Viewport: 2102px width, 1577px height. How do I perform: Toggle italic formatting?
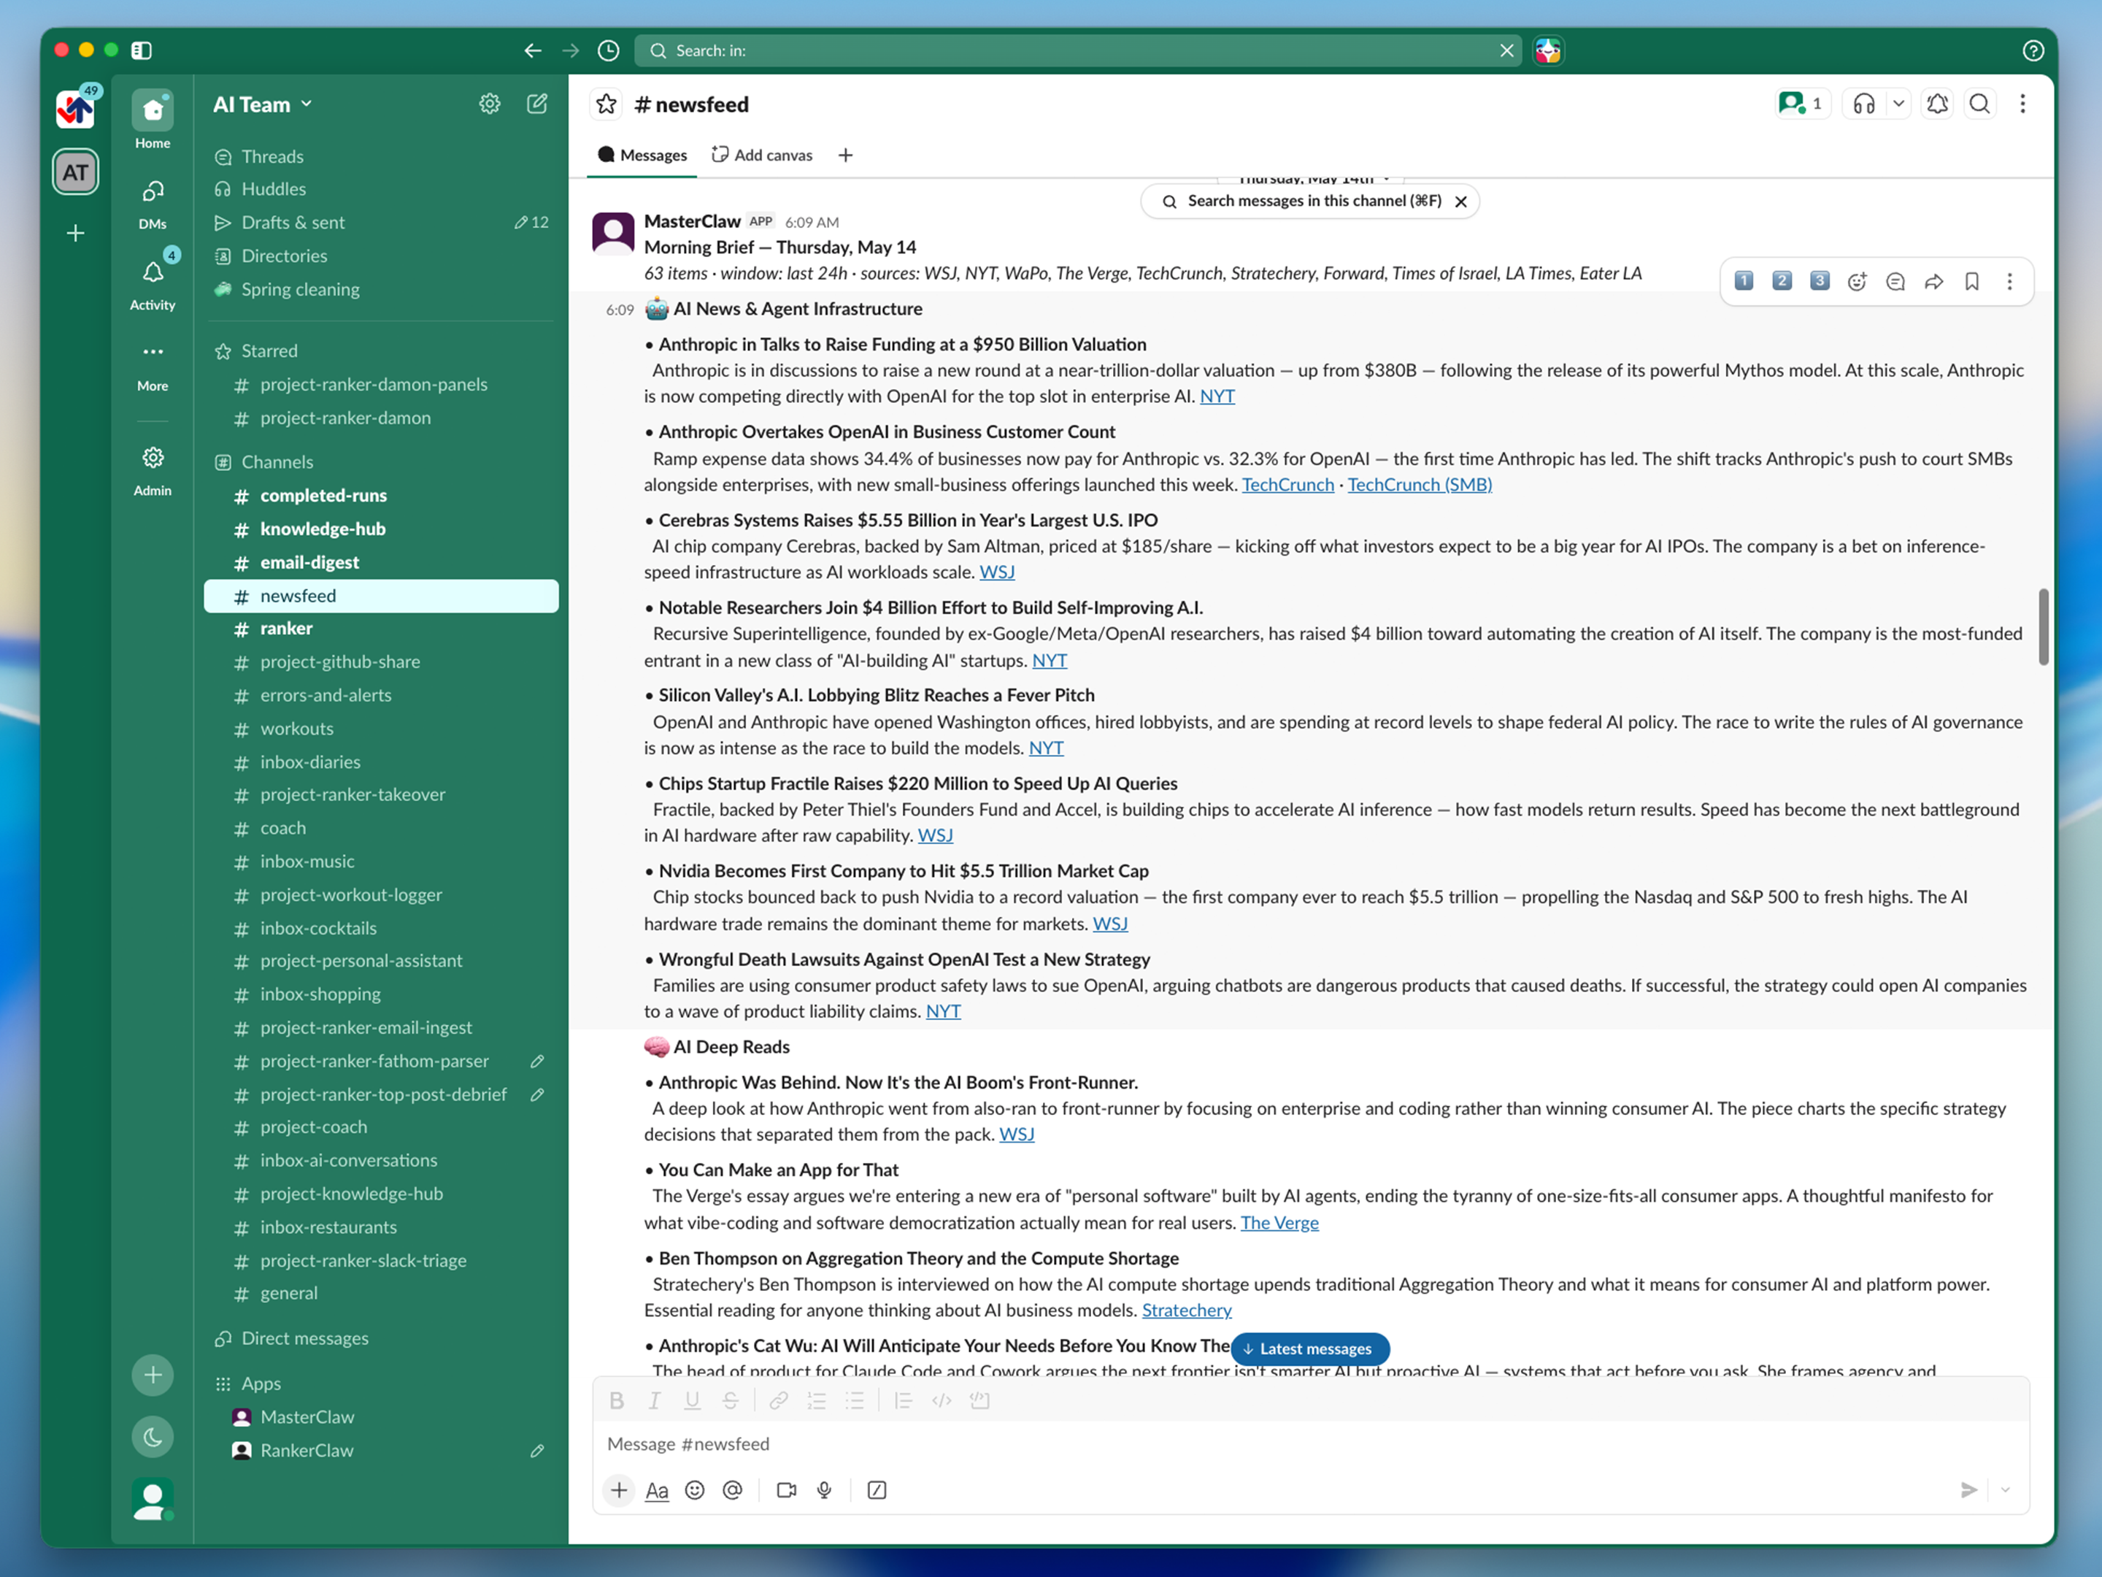(x=654, y=1400)
